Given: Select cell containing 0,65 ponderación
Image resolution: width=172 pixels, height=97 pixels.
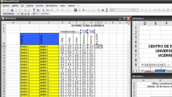Looking at the screenshot, I should pos(91,32).
